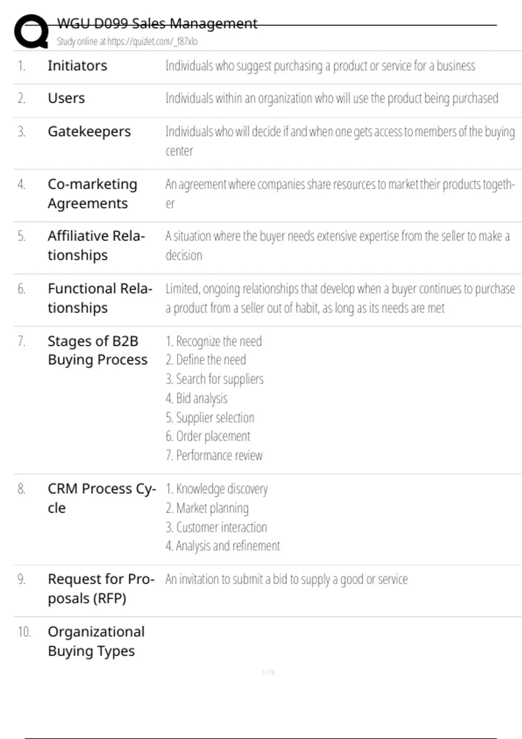Viewport: 522px width, 739px height.
Task: Click Request for Proposals (RFP) term
Action: (x=101, y=588)
